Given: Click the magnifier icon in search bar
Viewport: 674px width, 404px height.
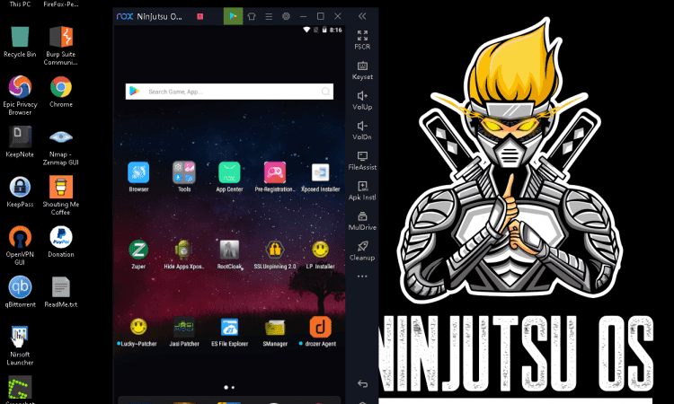Looking at the screenshot, I should point(325,92).
